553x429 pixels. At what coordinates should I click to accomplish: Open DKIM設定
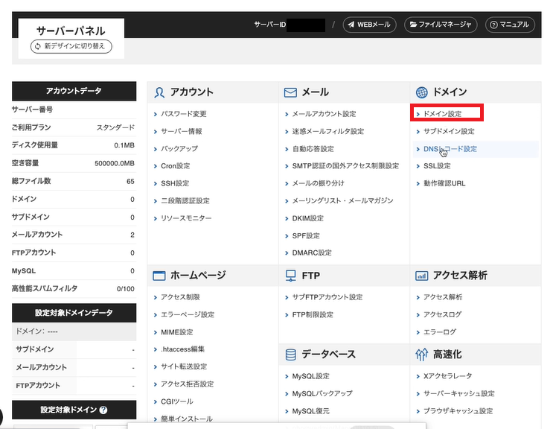point(308,218)
